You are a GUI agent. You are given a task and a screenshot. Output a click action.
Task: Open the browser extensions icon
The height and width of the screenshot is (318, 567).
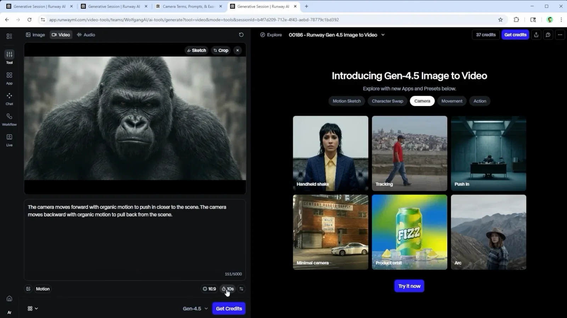[516, 20]
